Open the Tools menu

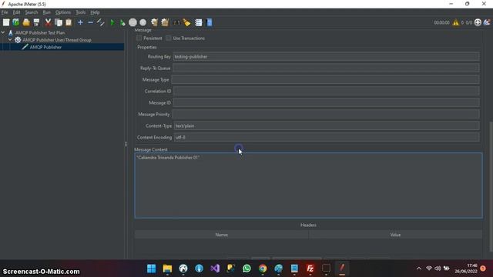[x=80, y=12]
